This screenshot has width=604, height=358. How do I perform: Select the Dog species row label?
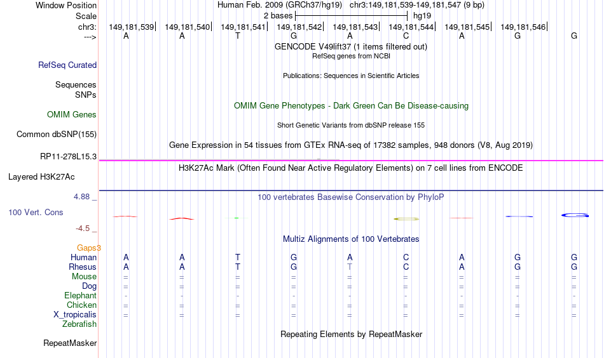(x=89, y=286)
